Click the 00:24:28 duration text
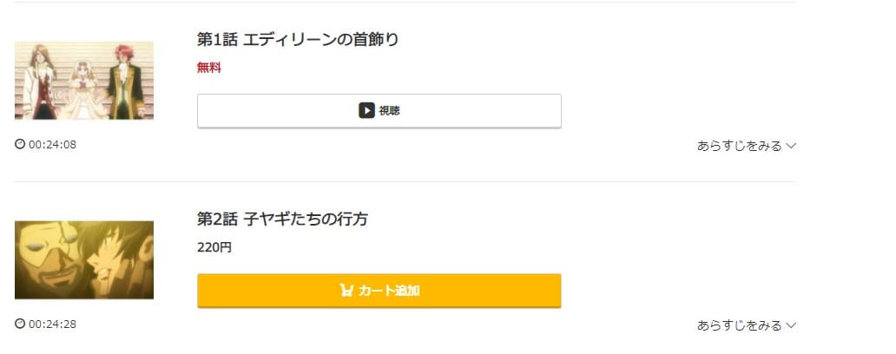 tap(53, 324)
